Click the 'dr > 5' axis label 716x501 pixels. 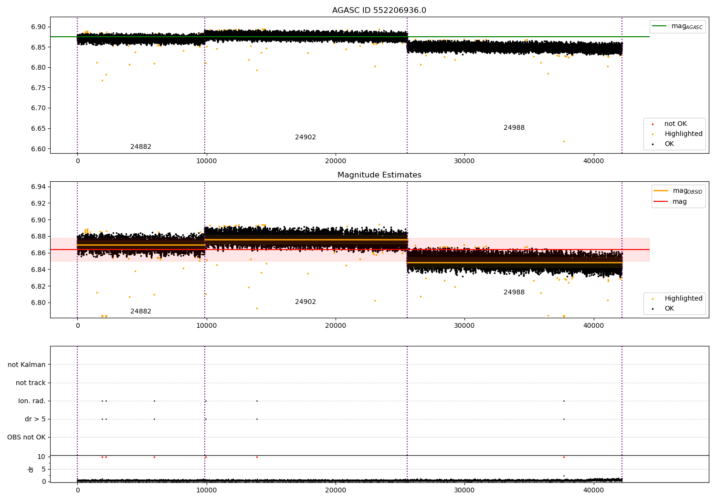pos(35,419)
